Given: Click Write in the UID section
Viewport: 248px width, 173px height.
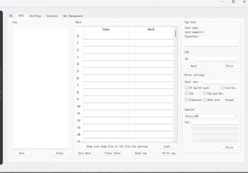Looking at the screenshot, I should pos(229,66).
